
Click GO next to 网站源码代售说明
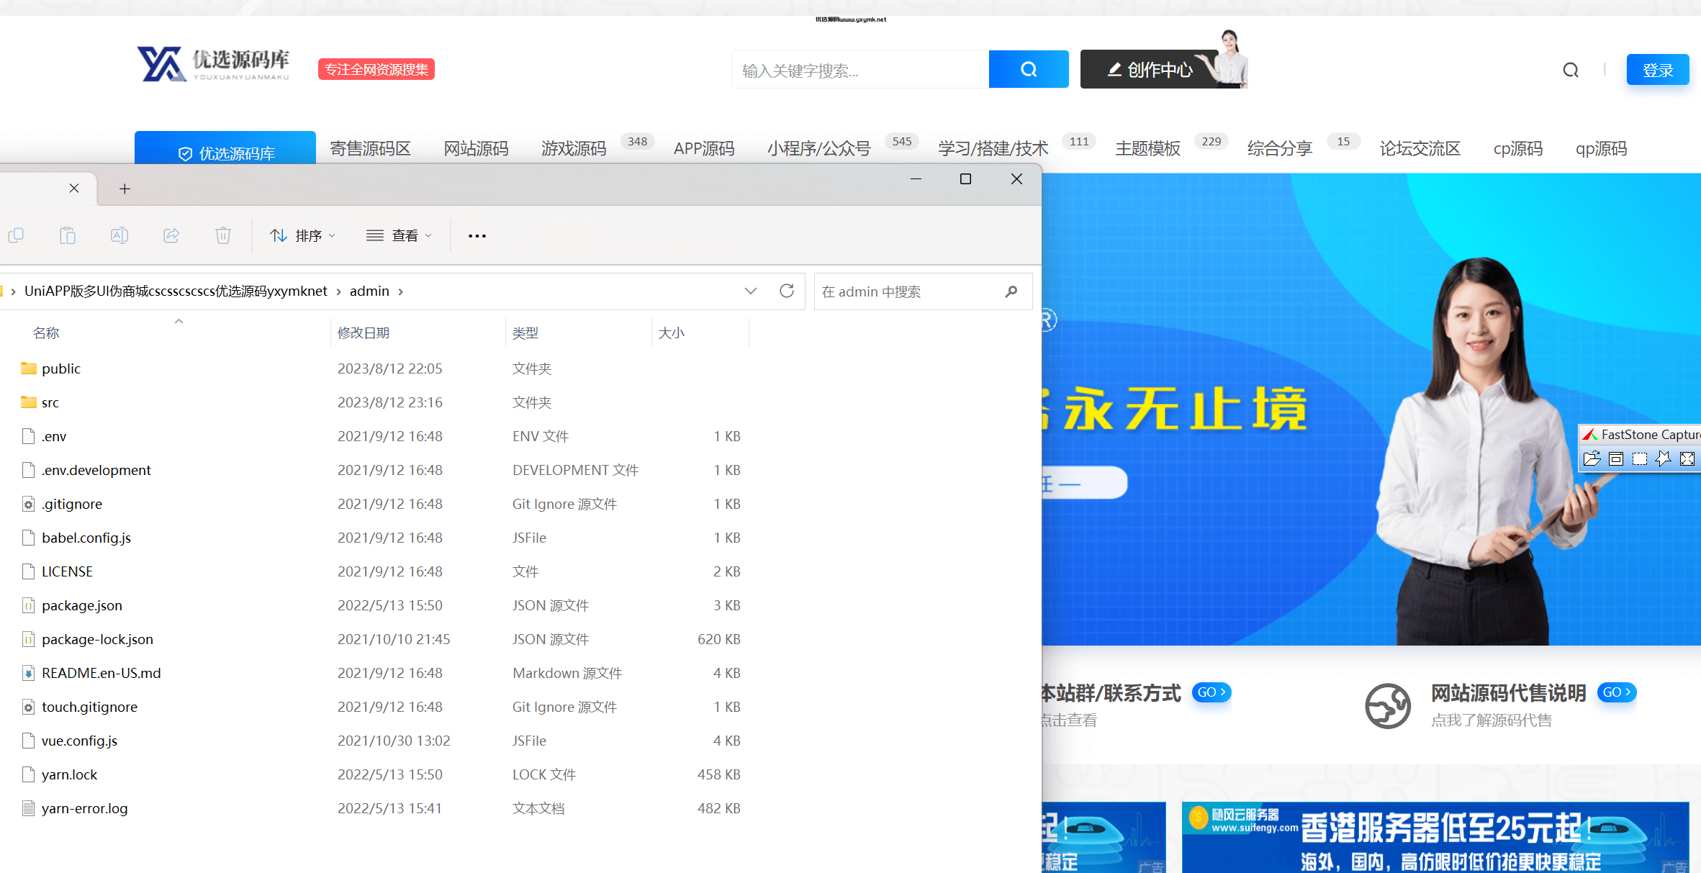point(1617,692)
